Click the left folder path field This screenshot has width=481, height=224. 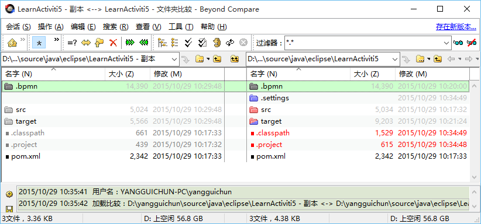click(x=86, y=59)
